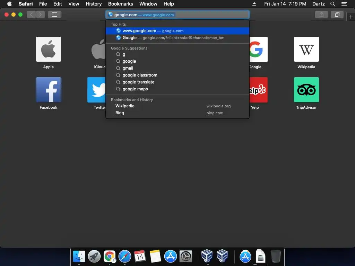This screenshot has height=266, width=355.
Task: Open Safari compass from the Dock
Action: [x=125, y=256]
